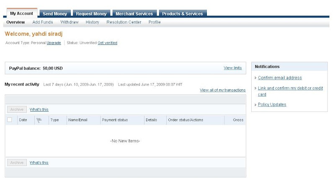Open the Add Funds submenu

coord(43,22)
